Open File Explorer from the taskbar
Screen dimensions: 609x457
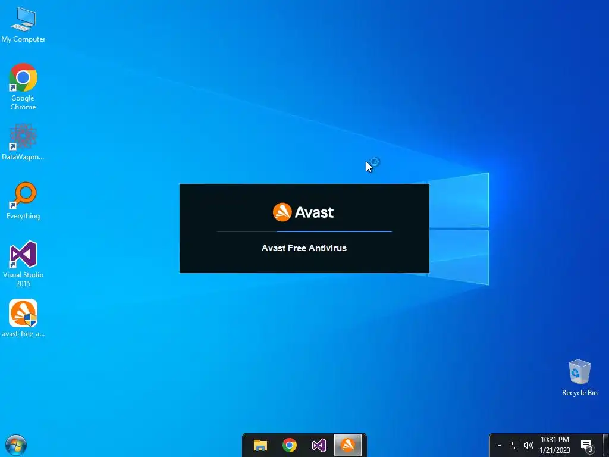click(x=260, y=445)
